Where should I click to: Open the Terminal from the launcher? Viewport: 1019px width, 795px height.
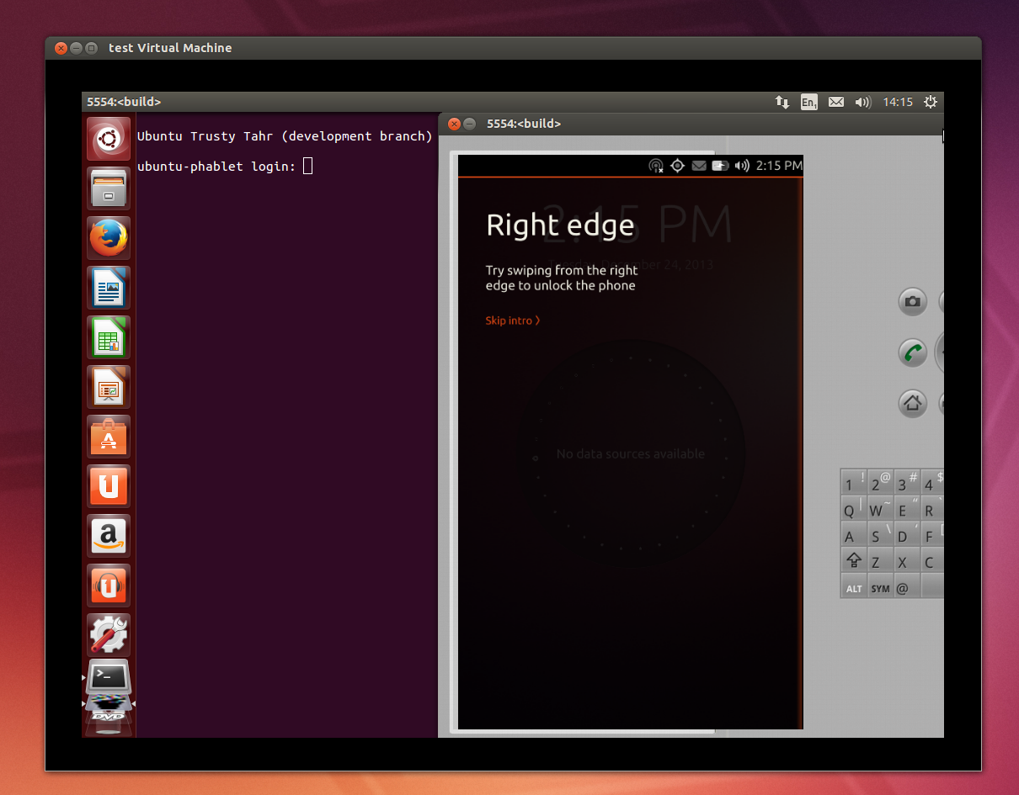[109, 676]
